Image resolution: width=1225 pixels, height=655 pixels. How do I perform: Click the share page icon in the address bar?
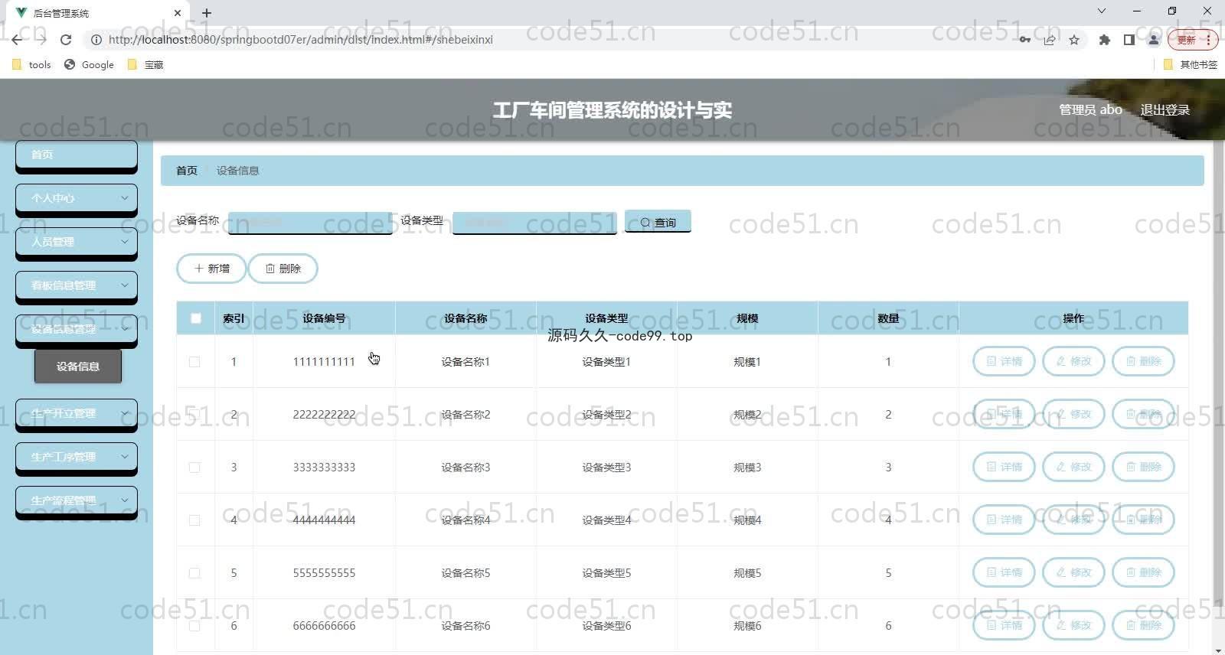(1050, 40)
